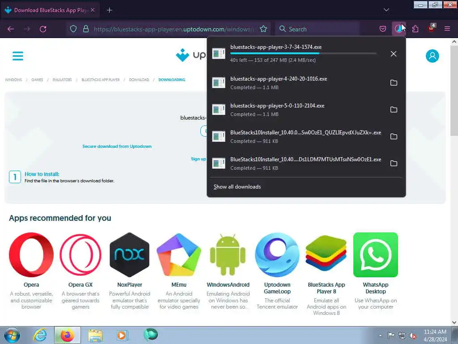Click the page vertical scrollbar thumb
Image resolution: width=458 pixels, height=344 pixels.
click(454, 90)
